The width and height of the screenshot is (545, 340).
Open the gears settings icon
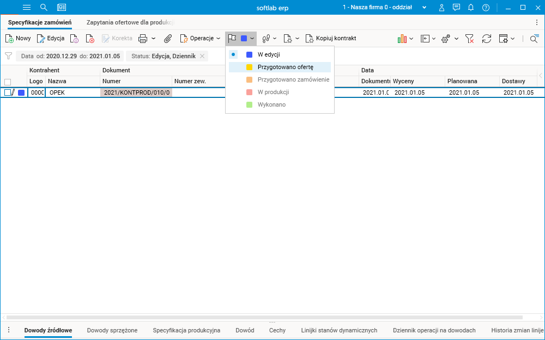pos(446,39)
